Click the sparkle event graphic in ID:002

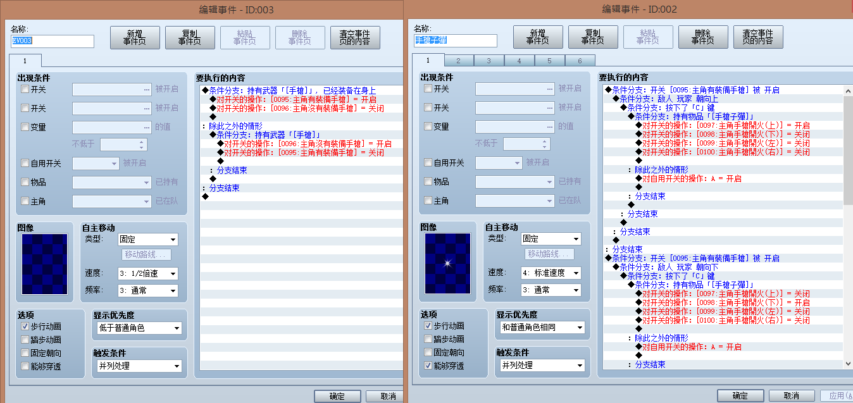[447, 263]
